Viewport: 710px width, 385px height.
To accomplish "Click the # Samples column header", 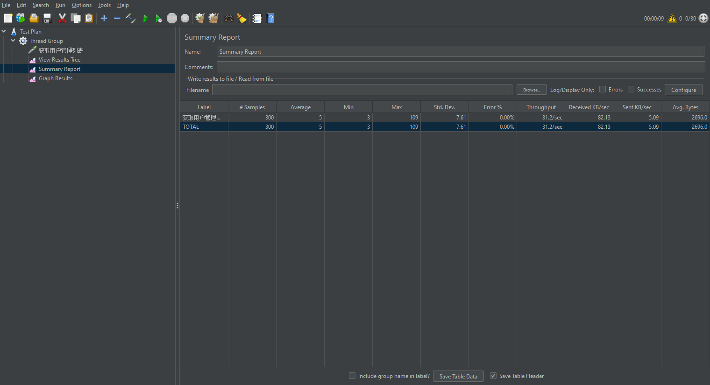I will [252, 107].
